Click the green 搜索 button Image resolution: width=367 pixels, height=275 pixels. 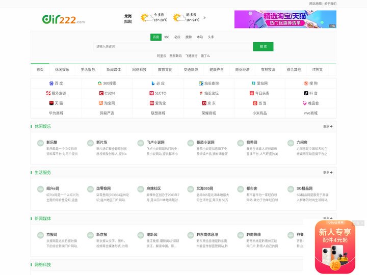pyautogui.click(x=263, y=46)
